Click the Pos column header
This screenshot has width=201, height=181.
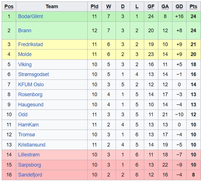[x=9, y=7]
